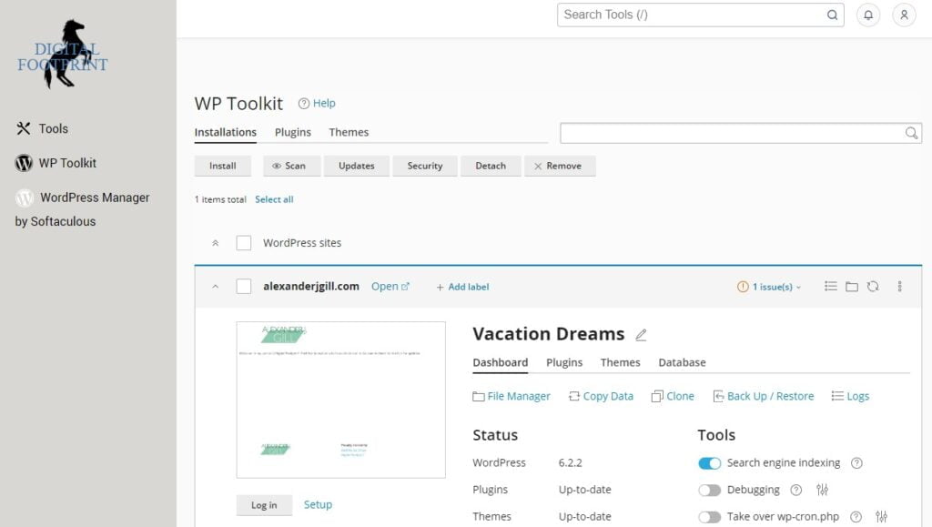932x527 pixels.
Task: Open File Manager
Action: coord(512,396)
